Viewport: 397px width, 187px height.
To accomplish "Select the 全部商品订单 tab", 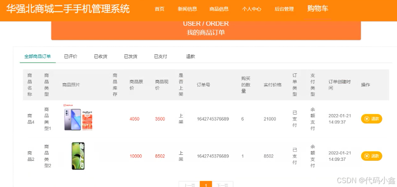I will pyautogui.click(x=37, y=57).
